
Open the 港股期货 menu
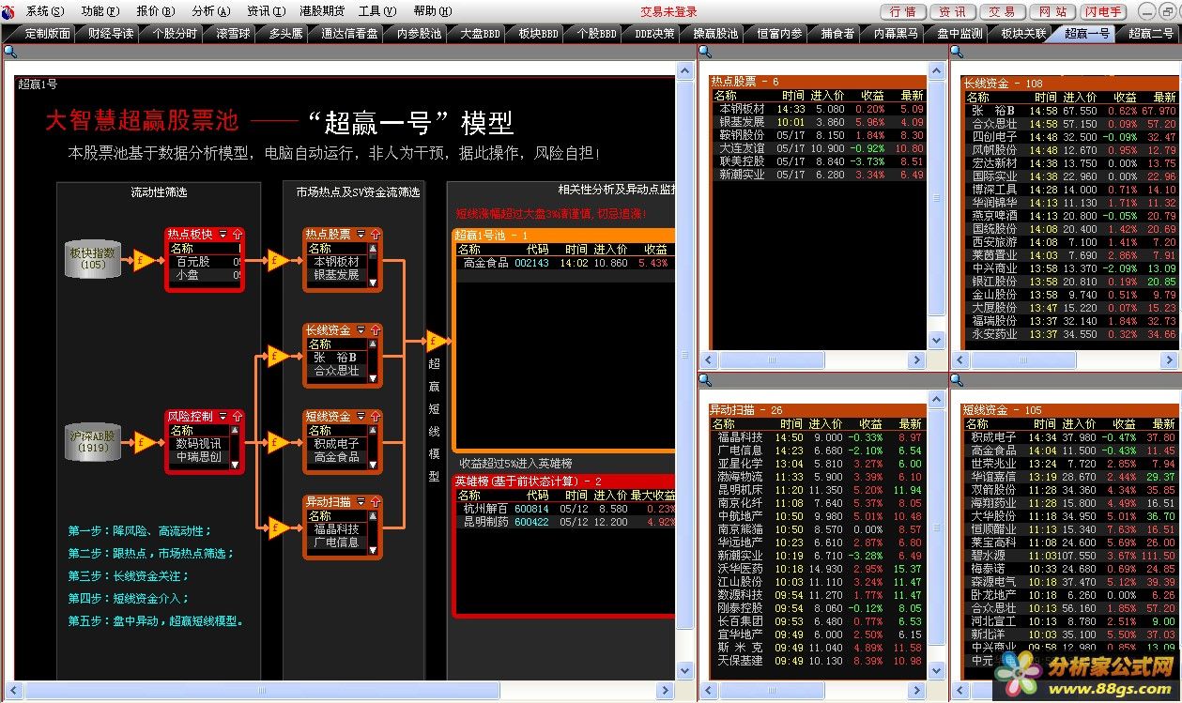pos(322,11)
